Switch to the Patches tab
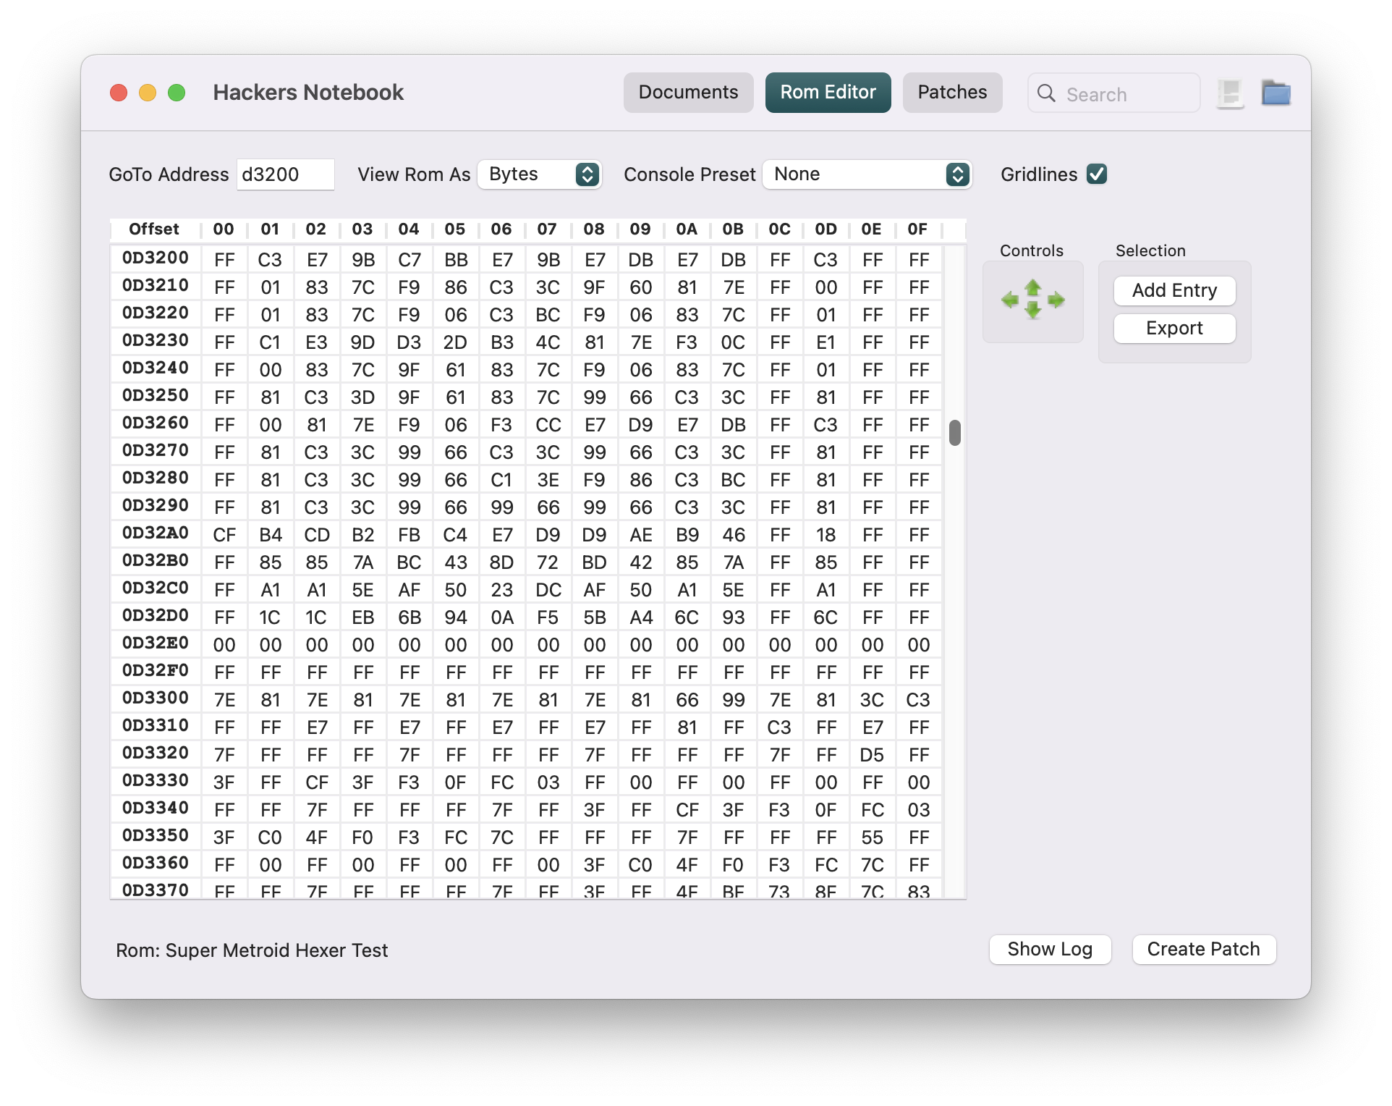The width and height of the screenshot is (1392, 1106). tap(951, 93)
